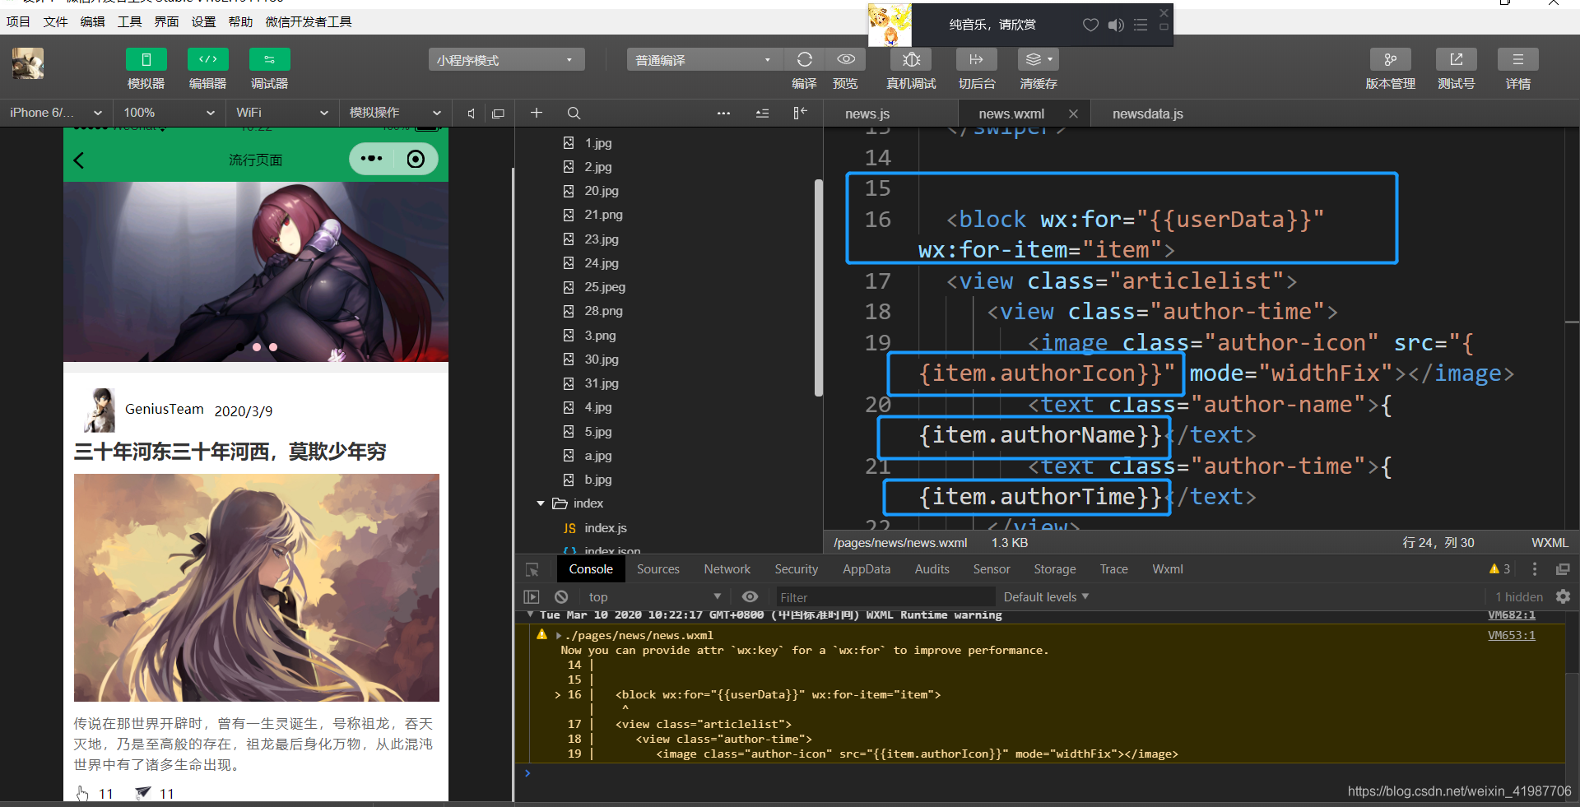Add a new file with plus icon

pos(537,113)
